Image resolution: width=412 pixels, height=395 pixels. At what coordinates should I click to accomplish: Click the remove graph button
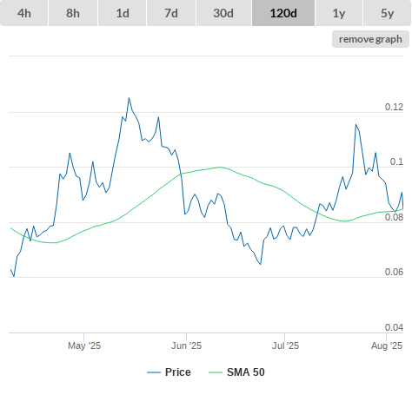[370, 39]
